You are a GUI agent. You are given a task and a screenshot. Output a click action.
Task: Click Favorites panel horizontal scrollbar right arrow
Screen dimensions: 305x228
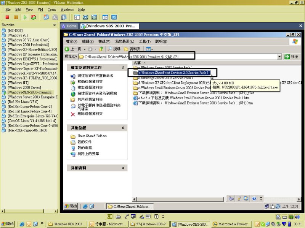(x=56, y=211)
